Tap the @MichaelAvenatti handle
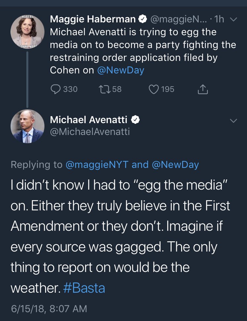247x321 pixels. click(x=90, y=132)
